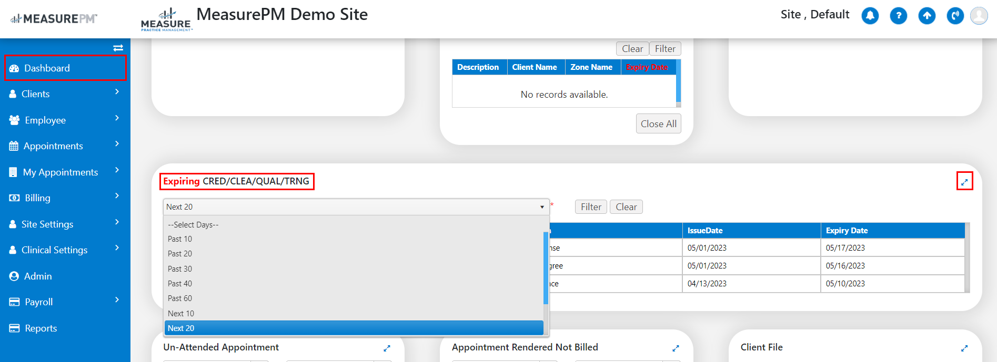The height and width of the screenshot is (362, 997).
Task: Choose --Select Days-- placeholder option
Action: (354, 225)
